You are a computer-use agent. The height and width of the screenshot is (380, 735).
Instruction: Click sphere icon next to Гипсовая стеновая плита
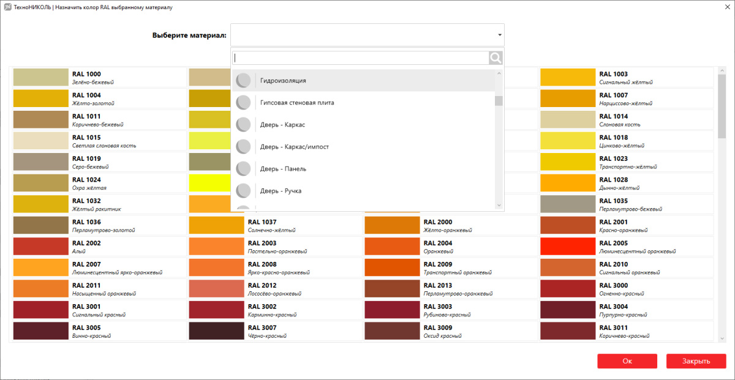tap(244, 103)
